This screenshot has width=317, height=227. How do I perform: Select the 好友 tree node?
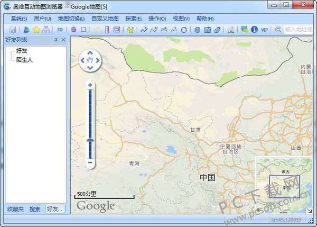pos(22,51)
